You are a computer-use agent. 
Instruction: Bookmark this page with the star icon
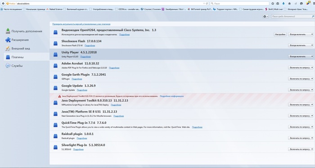273,4
